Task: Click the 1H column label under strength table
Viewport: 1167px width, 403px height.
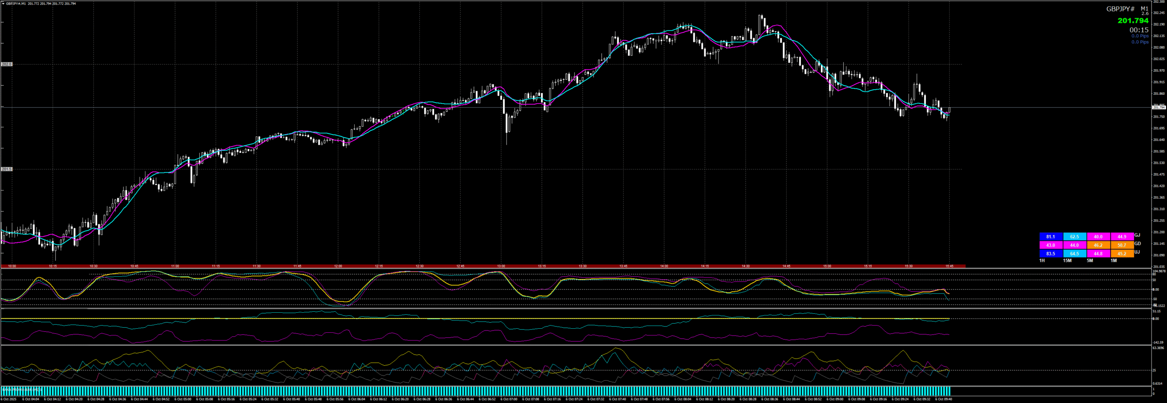Action: [1042, 261]
